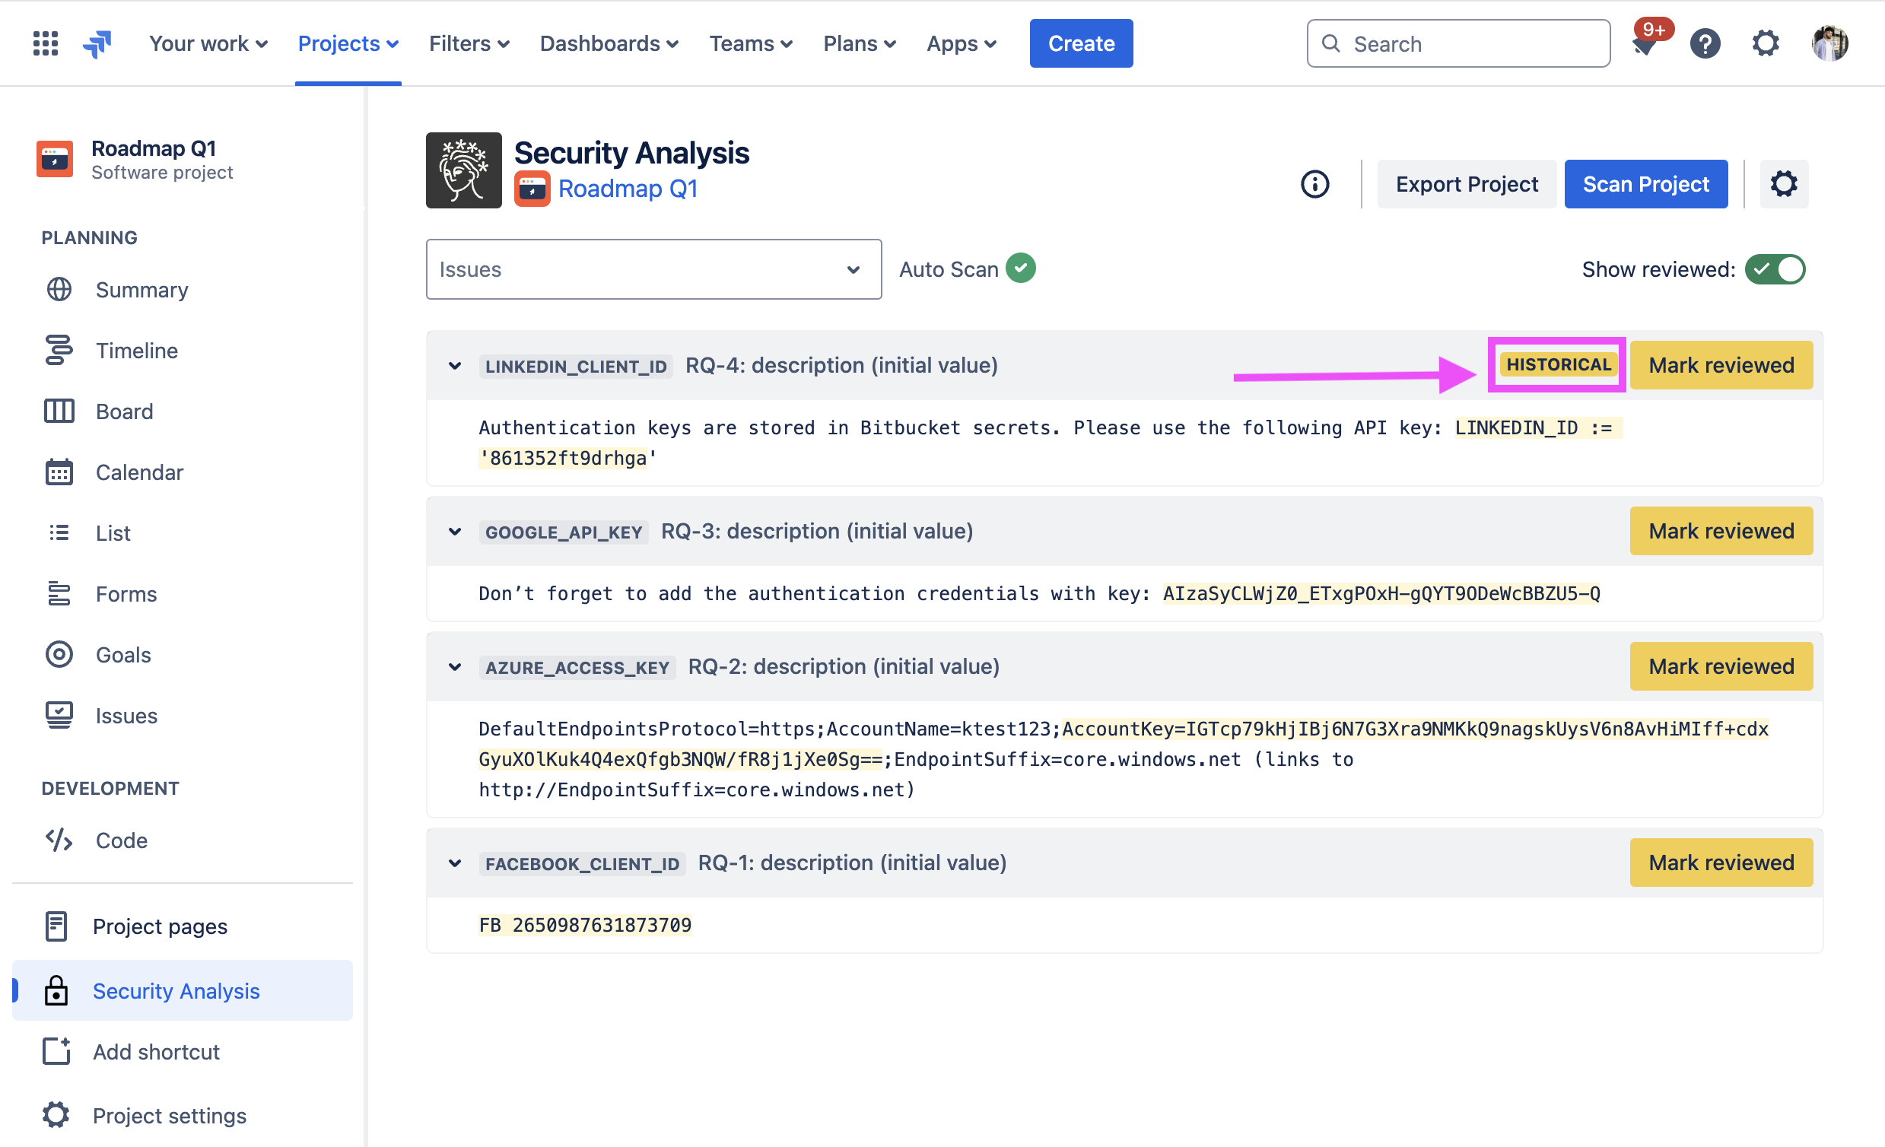
Task: Collapse the LINKEDIN_CLIENT_ID finding
Action: [x=455, y=366]
